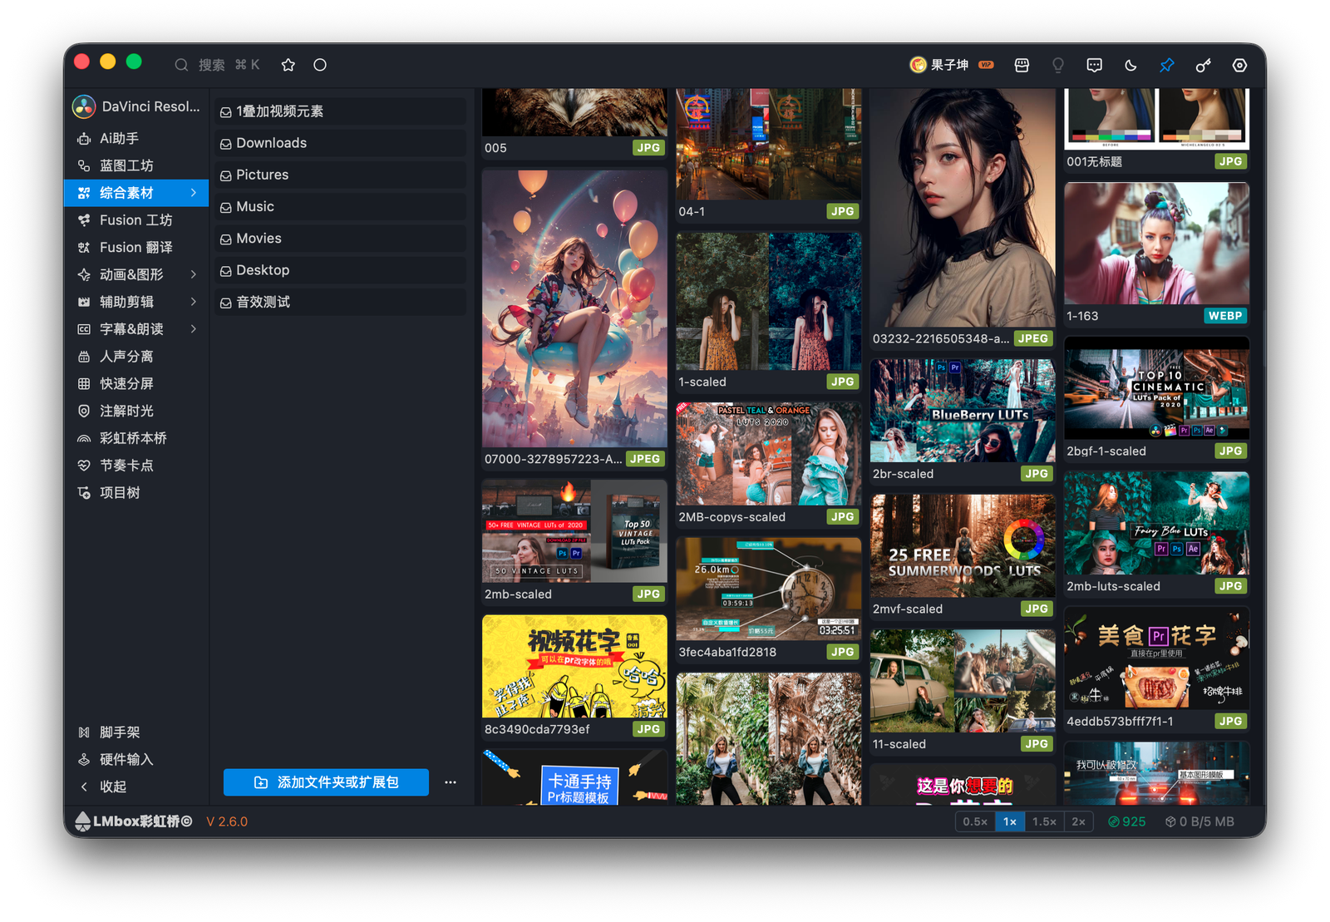Open the chat message icon
Screen dimensions: 1330x922
tap(1095, 65)
